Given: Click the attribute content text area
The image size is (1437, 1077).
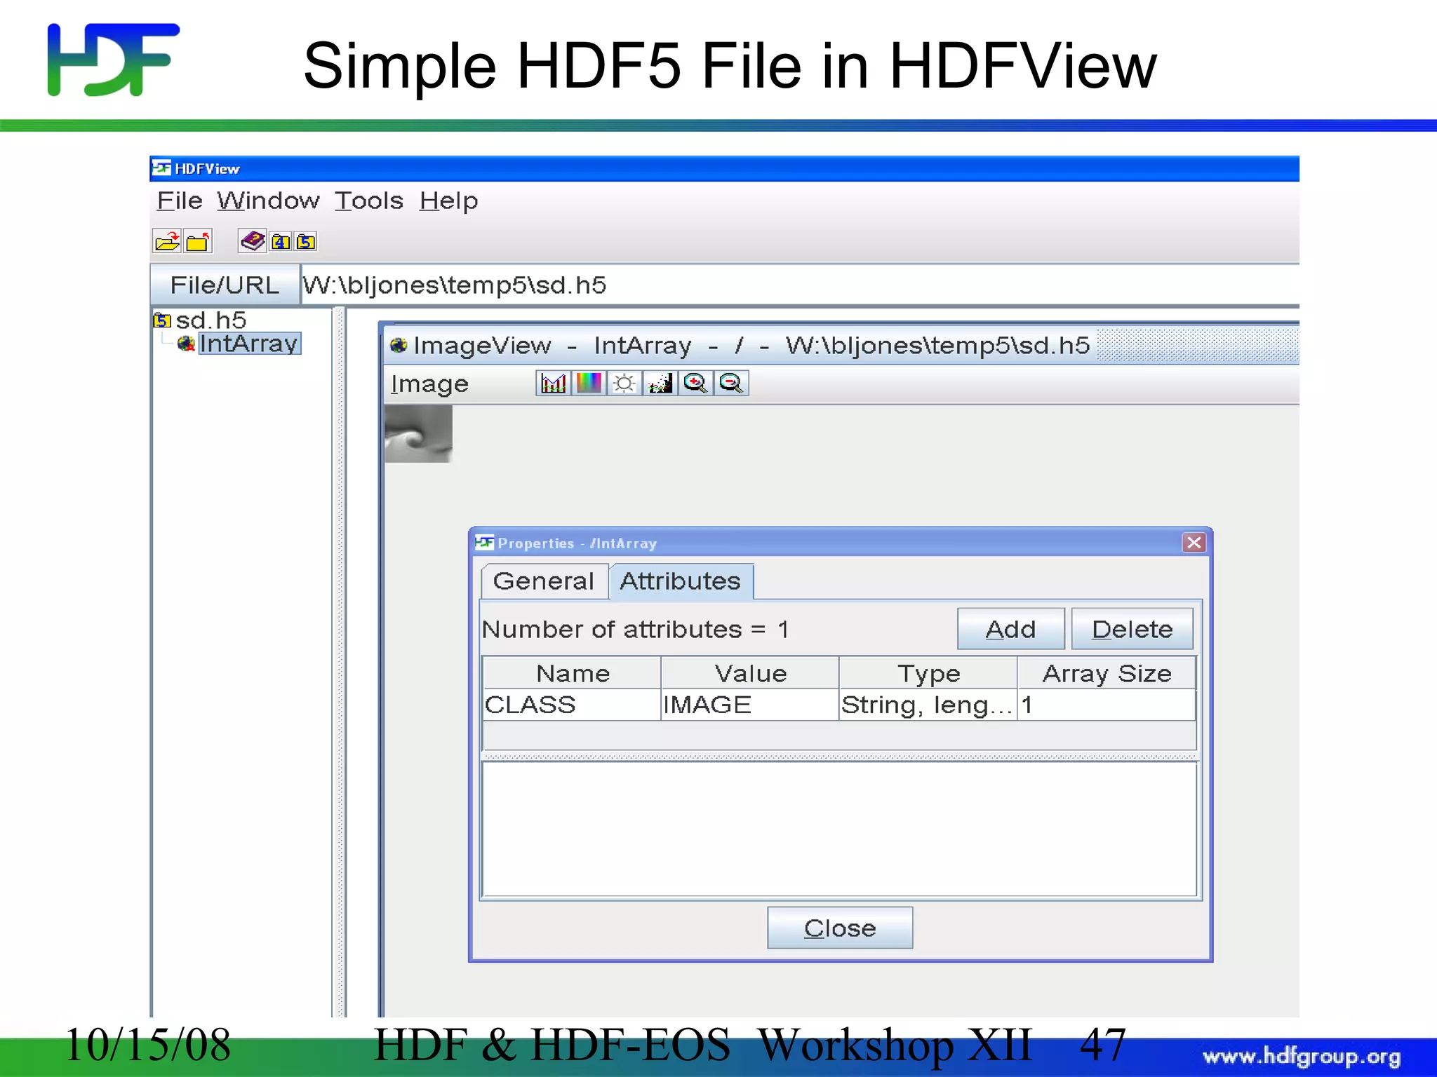Looking at the screenshot, I should pos(839,829).
